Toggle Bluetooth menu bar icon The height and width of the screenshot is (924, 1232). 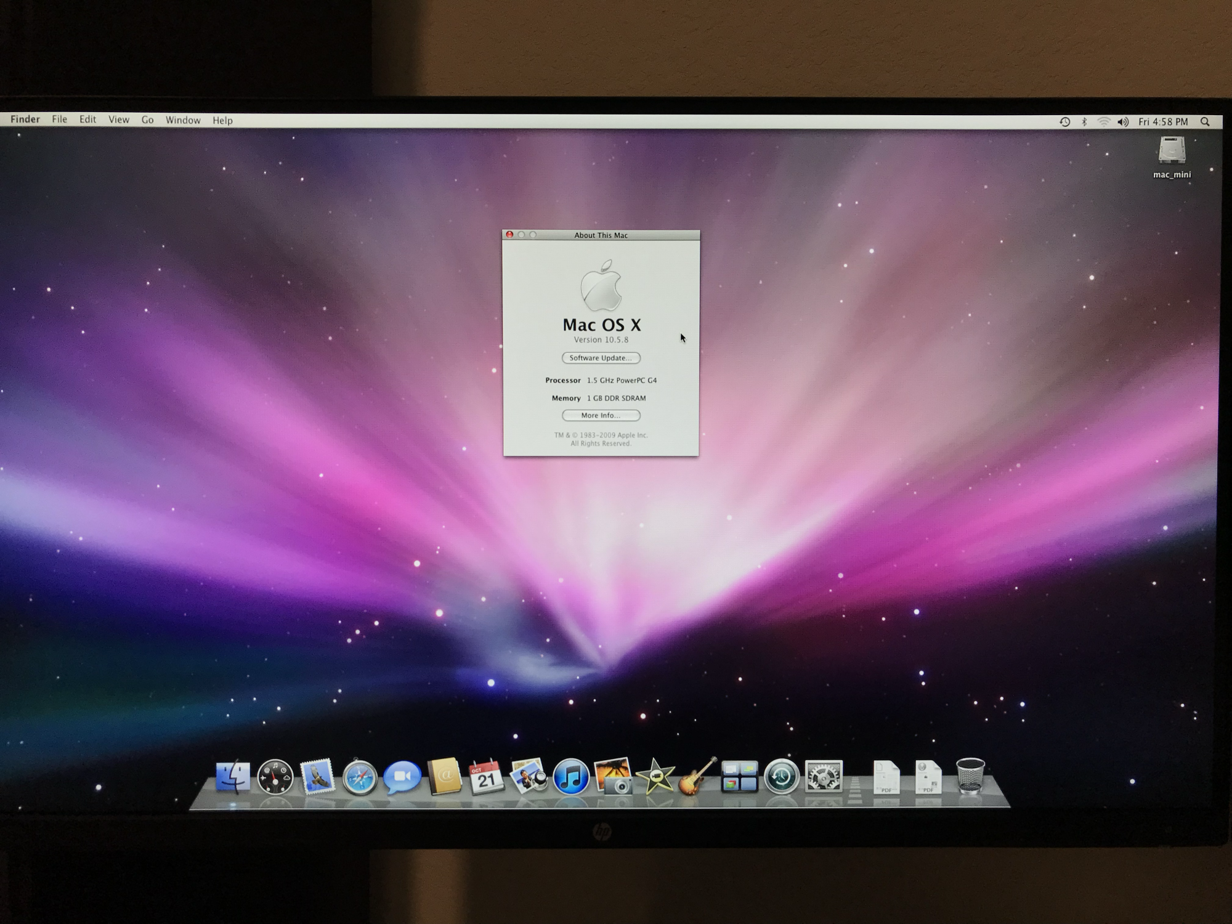1084,122
